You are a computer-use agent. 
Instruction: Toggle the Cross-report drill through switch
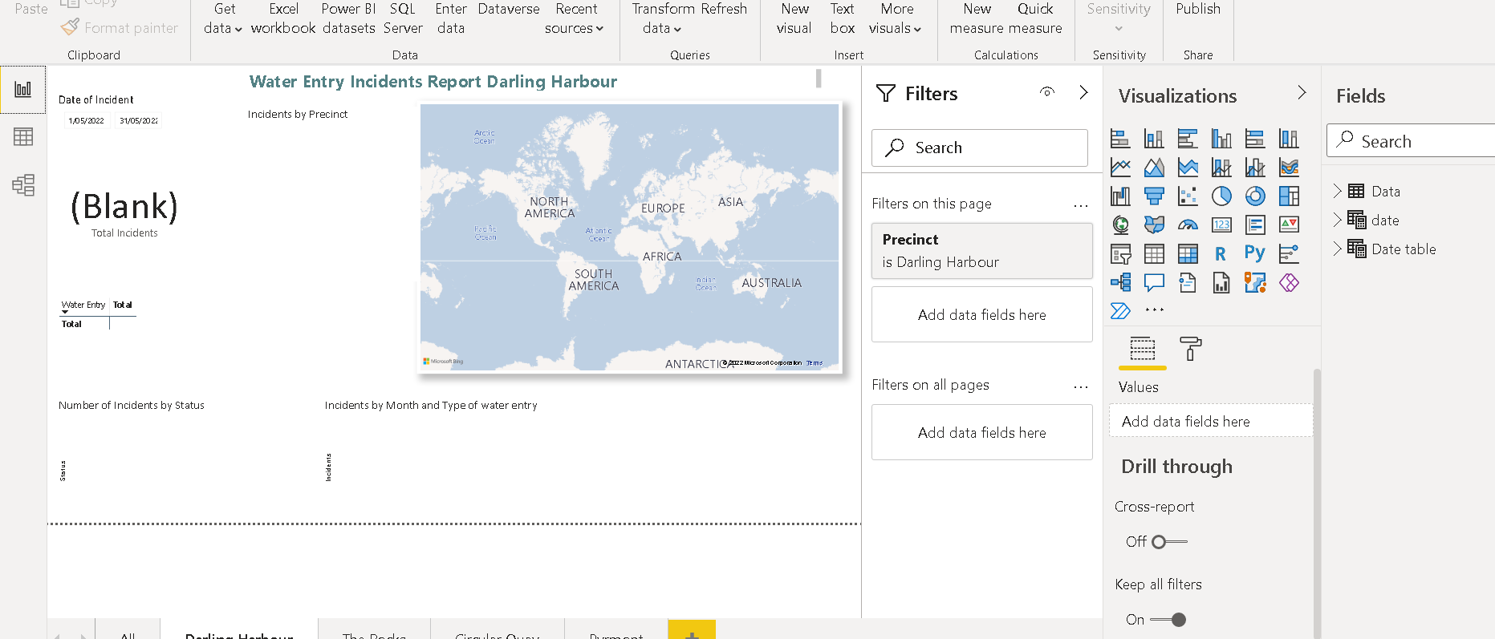(x=1169, y=542)
